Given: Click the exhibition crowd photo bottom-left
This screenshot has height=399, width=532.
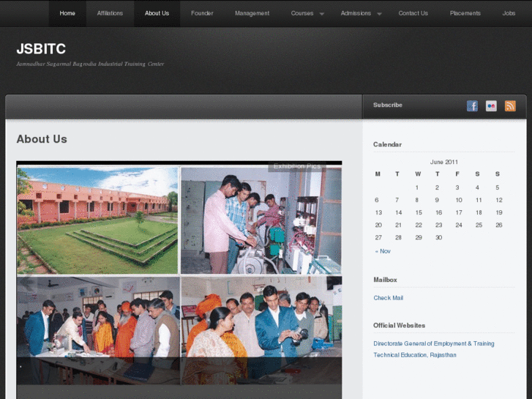Looking at the screenshot, I should coord(98,330).
